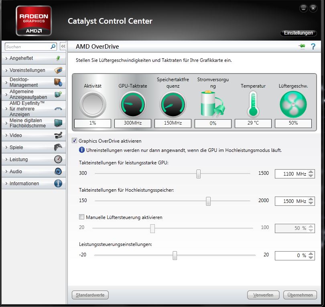Image resolution: width=325 pixels, height=307 pixels.
Task: Click the Video camera icon
Action: click(x=58, y=135)
